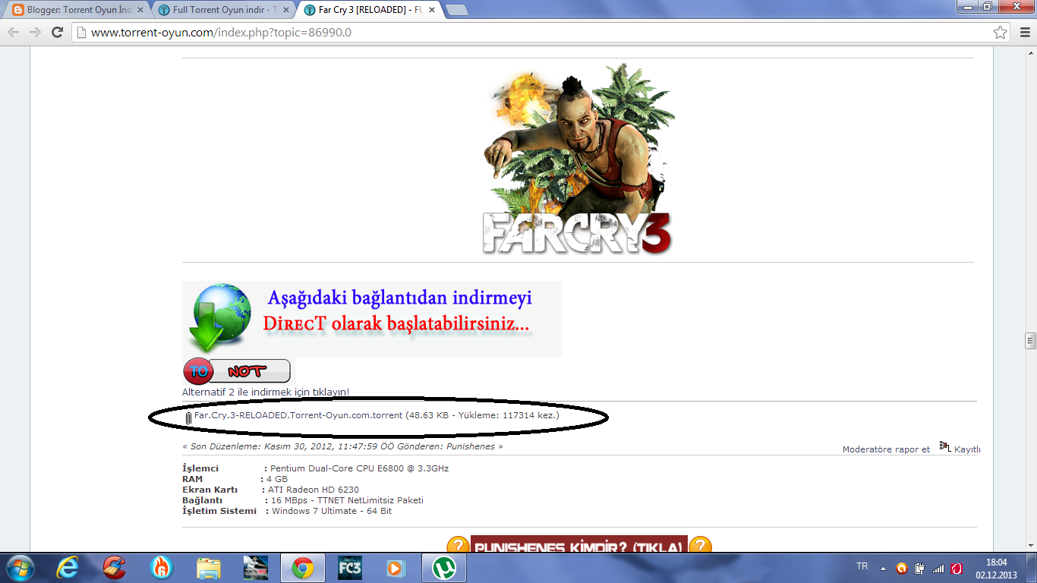This screenshot has height=583, width=1037.
Task: Open the media player taskbar icon
Action: (396, 568)
